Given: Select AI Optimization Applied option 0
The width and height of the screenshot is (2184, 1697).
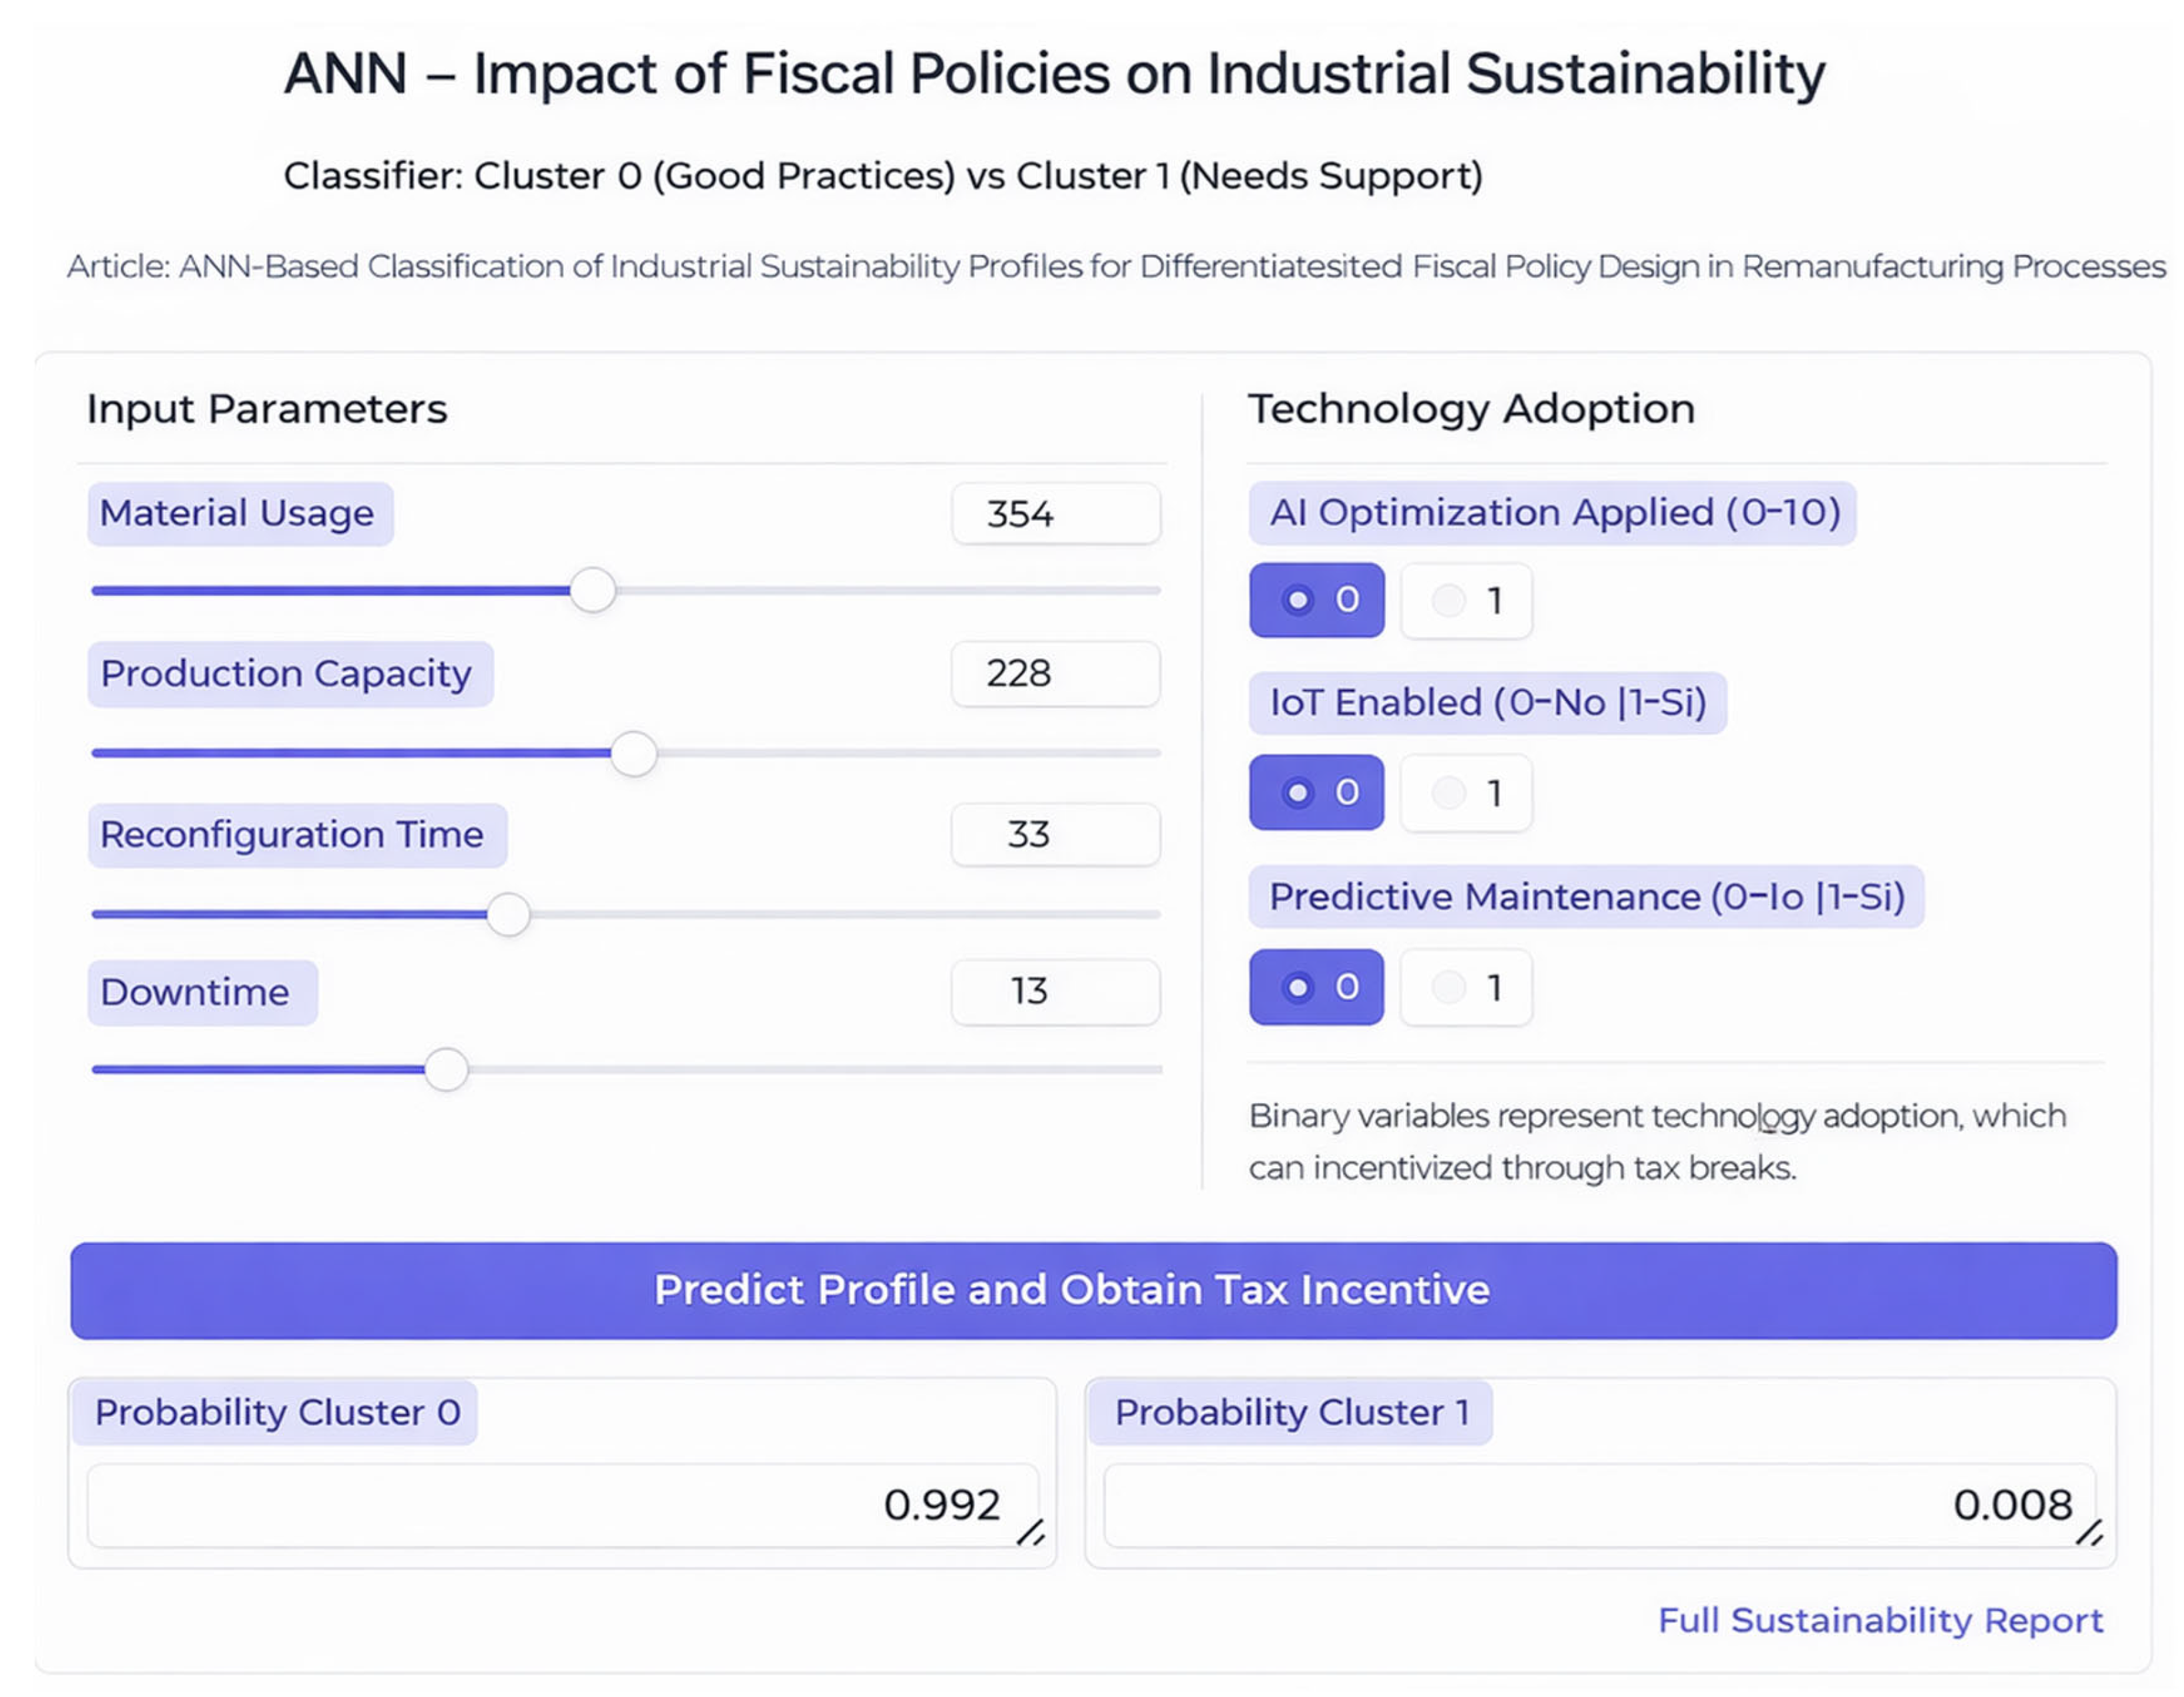Looking at the screenshot, I should [1316, 600].
